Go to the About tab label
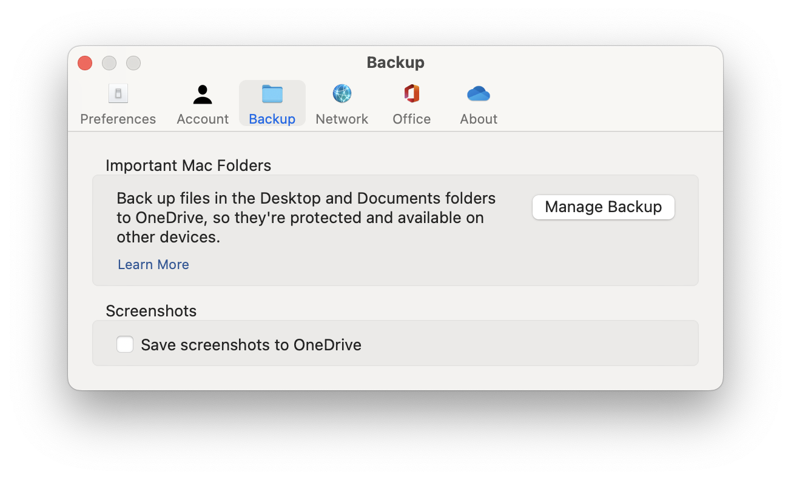 (479, 119)
